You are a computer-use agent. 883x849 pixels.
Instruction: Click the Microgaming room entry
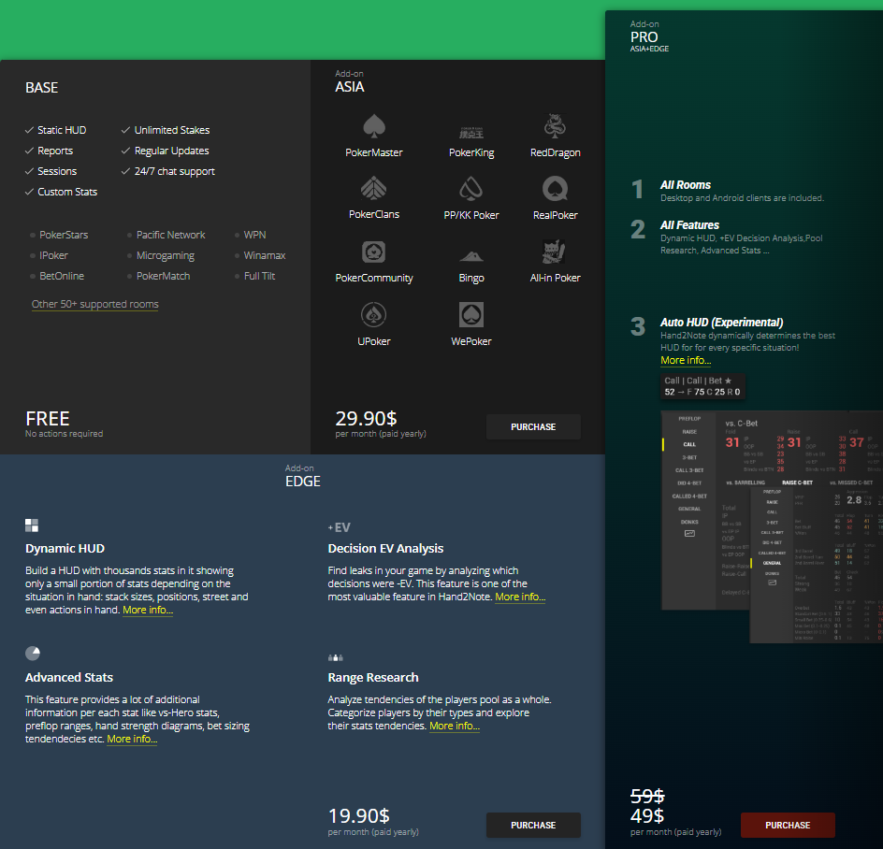[x=165, y=255]
